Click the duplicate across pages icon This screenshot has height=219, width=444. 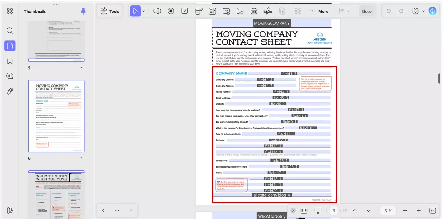pos(282,11)
